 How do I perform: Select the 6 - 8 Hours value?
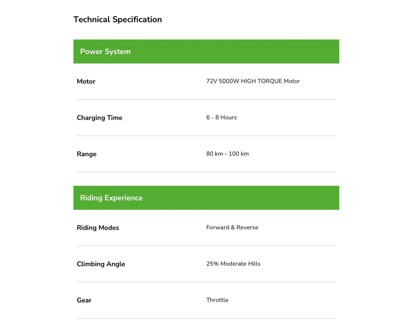pyautogui.click(x=222, y=118)
